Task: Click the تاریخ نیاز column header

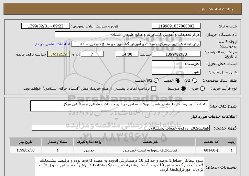Action: click(x=26, y=142)
